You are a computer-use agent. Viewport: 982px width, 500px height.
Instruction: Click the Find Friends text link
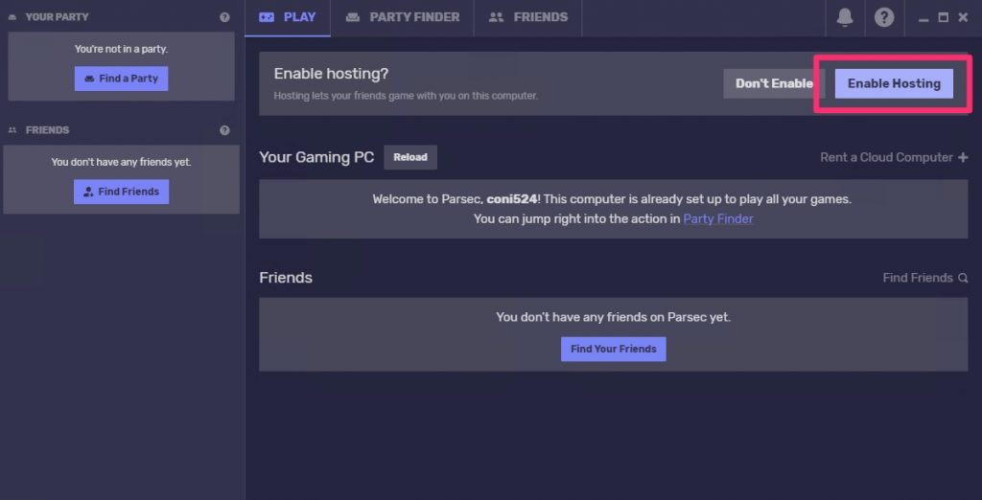coord(918,278)
